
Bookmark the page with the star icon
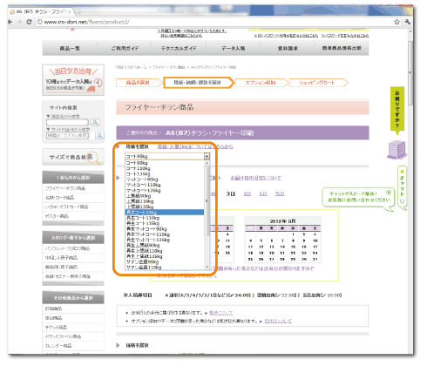(x=396, y=22)
